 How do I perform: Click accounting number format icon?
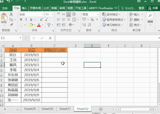pos(84,19)
